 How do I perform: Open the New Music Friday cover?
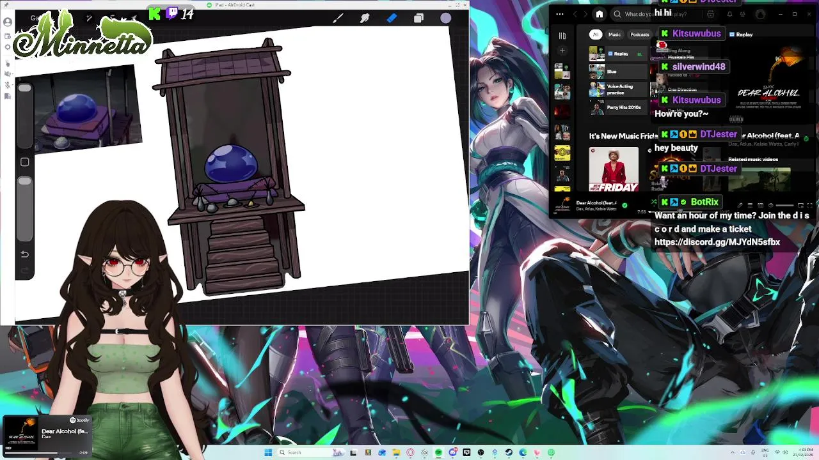pos(614,169)
